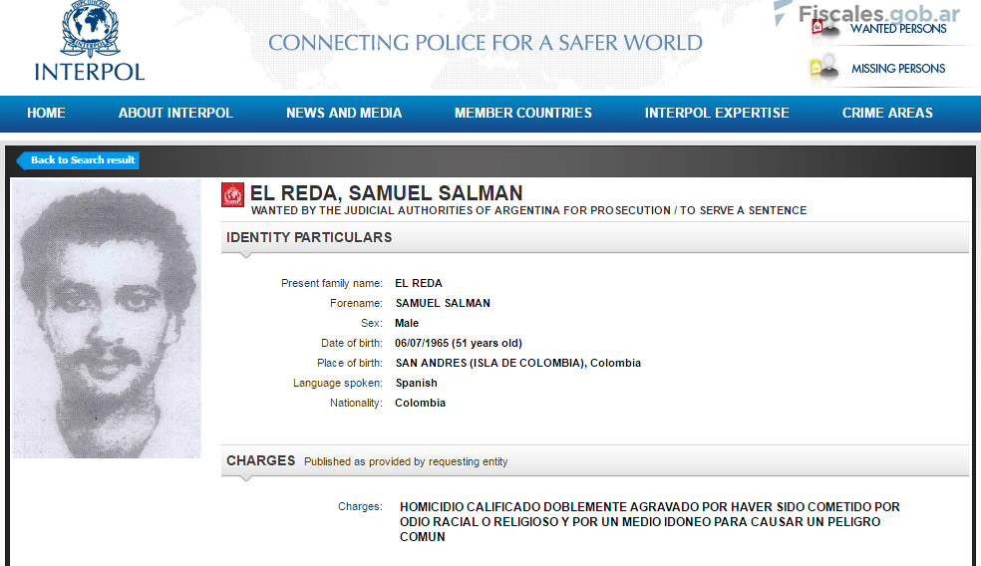
Task: Open the About Interpol menu
Action: [175, 113]
